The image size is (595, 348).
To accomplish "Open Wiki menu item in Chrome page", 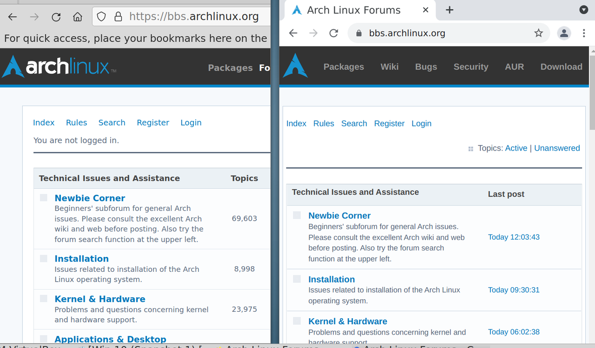I will point(390,67).
